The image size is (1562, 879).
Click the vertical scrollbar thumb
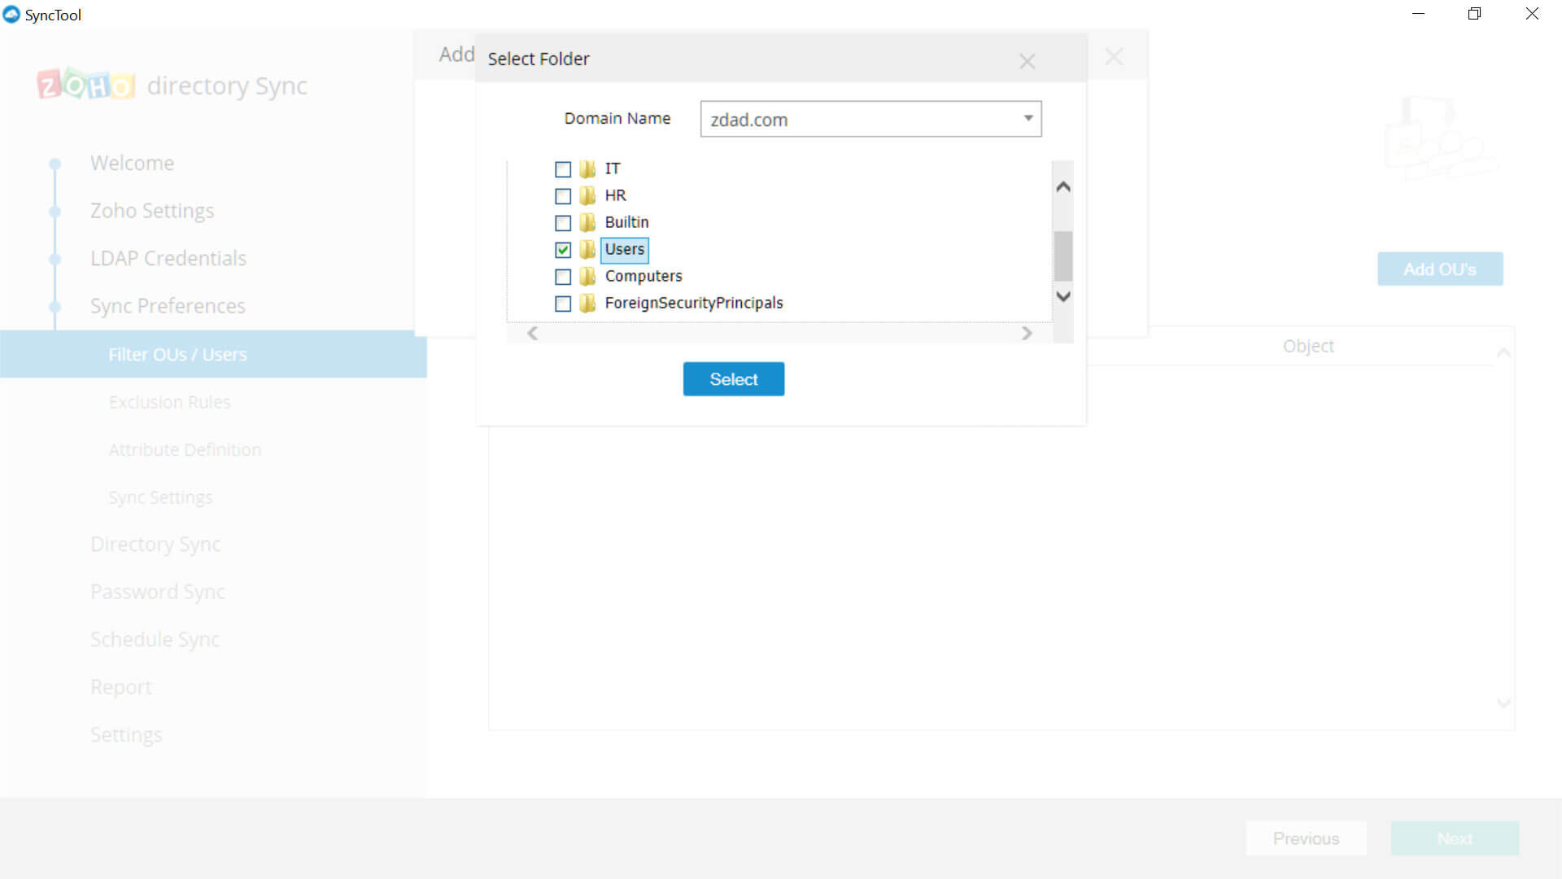1062,256
